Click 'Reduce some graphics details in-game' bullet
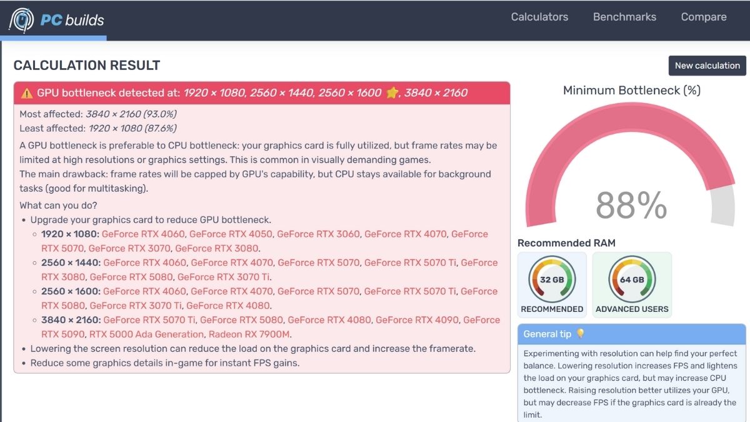Image resolution: width=750 pixels, height=422 pixels. point(165,363)
